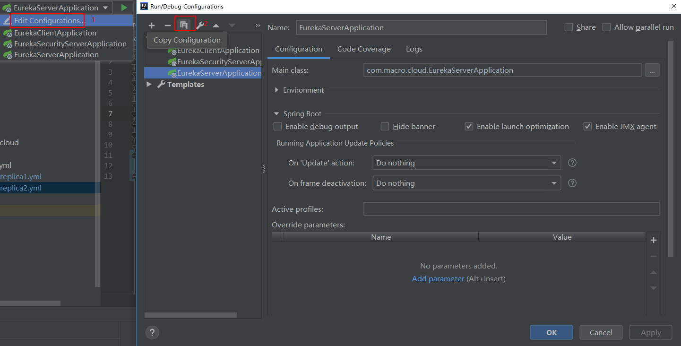Screen dimensions: 681x346
Task: Click the Remove Configuration minus icon
Action: (x=167, y=26)
